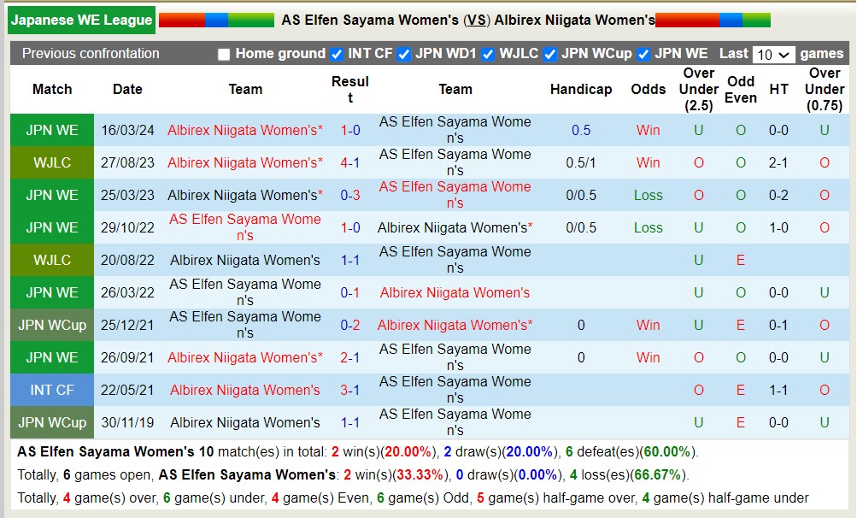The image size is (857, 518).
Task: Open the 4-1 result from 27/08/23
Action: (350, 162)
